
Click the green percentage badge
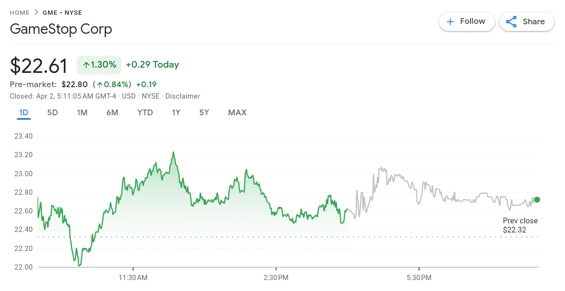[99, 64]
